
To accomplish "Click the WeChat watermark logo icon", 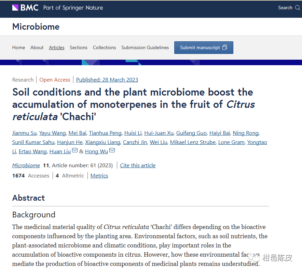I will 254,257.
